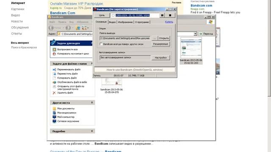
Task: Click the Без автозавершения записи field
Action: (125, 57)
